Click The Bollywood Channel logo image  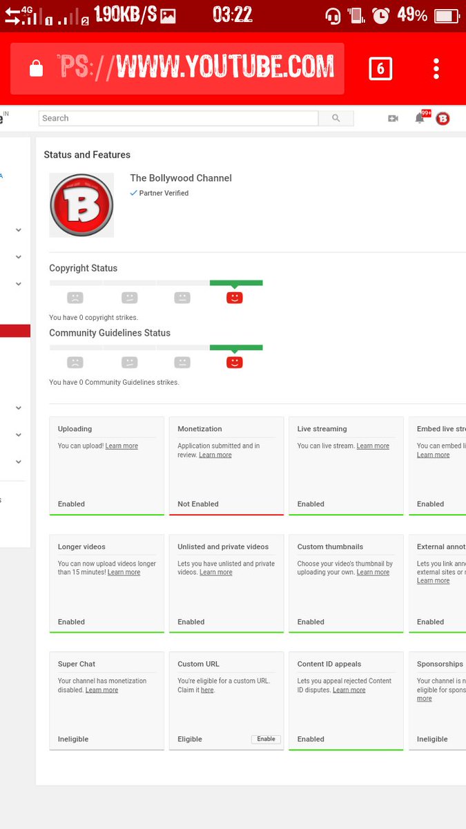81,205
